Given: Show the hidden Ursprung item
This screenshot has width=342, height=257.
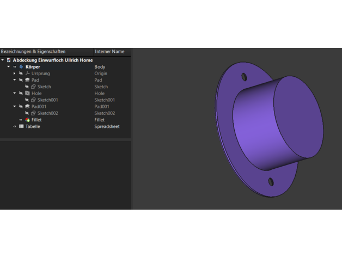Looking at the screenshot, I should 21,74.
